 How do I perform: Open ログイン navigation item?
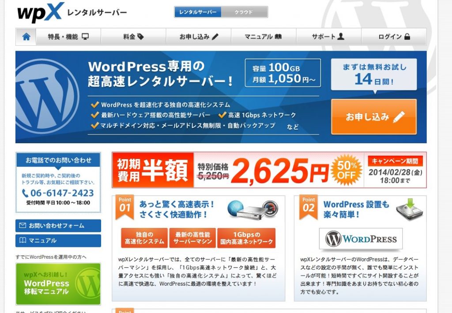[x=394, y=37]
